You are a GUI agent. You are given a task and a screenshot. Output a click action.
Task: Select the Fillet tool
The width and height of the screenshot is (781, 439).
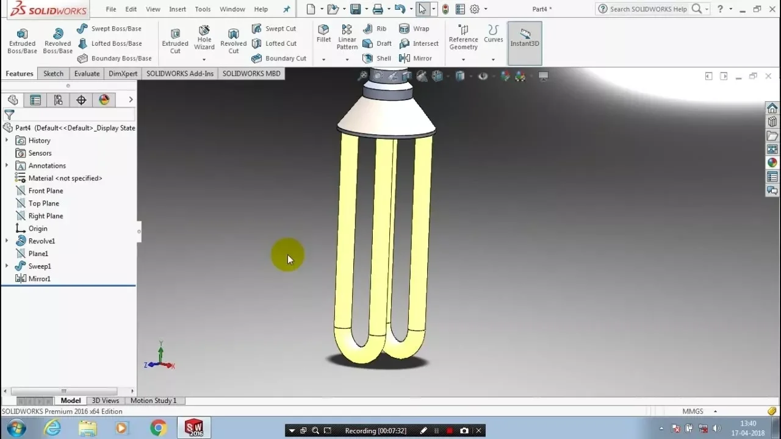click(323, 34)
